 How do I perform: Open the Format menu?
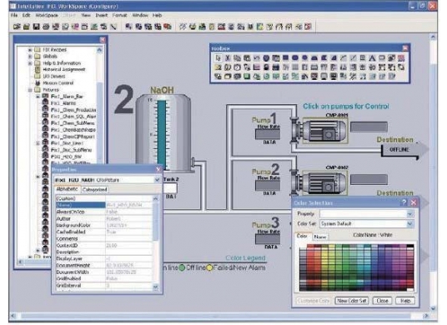(x=119, y=15)
